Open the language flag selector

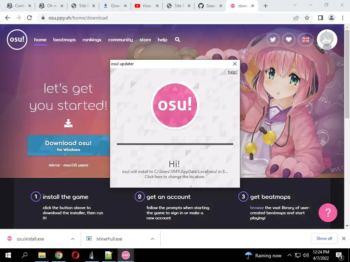pyautogui.click(x=306, y=40)
